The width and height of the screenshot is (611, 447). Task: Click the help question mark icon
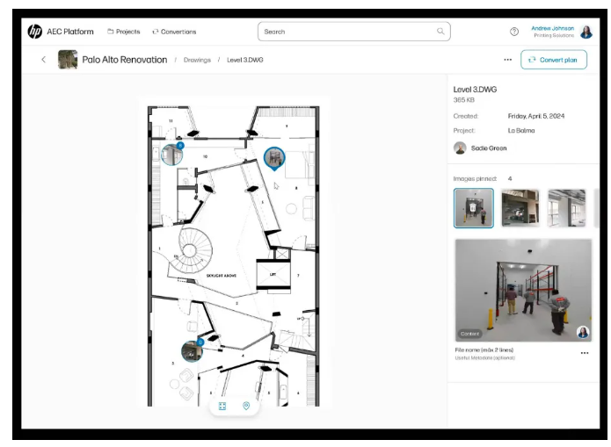pos(514,32)
